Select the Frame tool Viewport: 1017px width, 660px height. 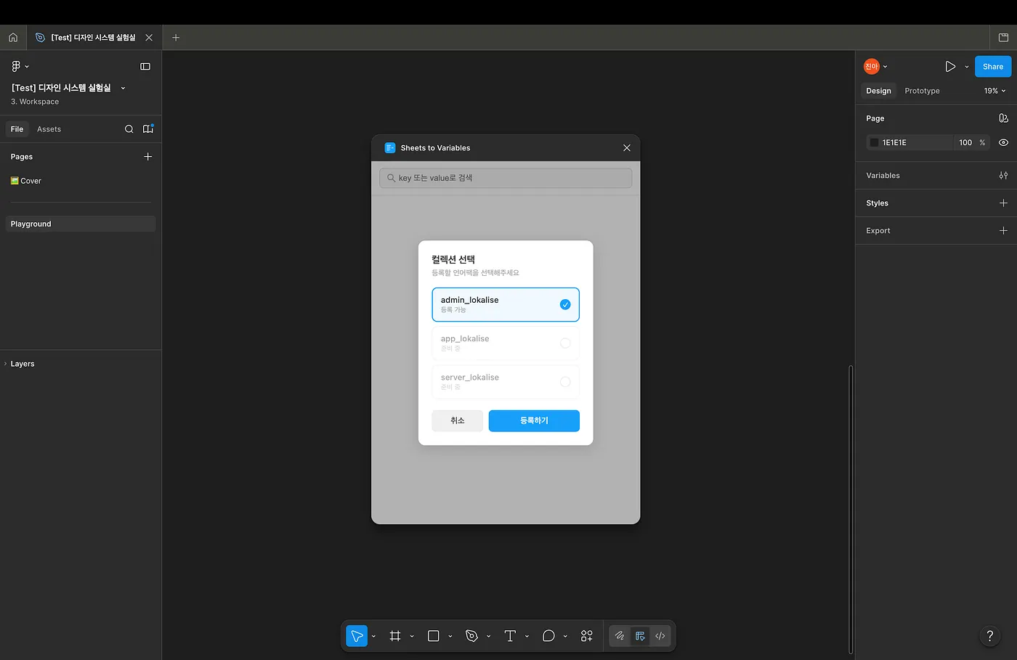395,636
